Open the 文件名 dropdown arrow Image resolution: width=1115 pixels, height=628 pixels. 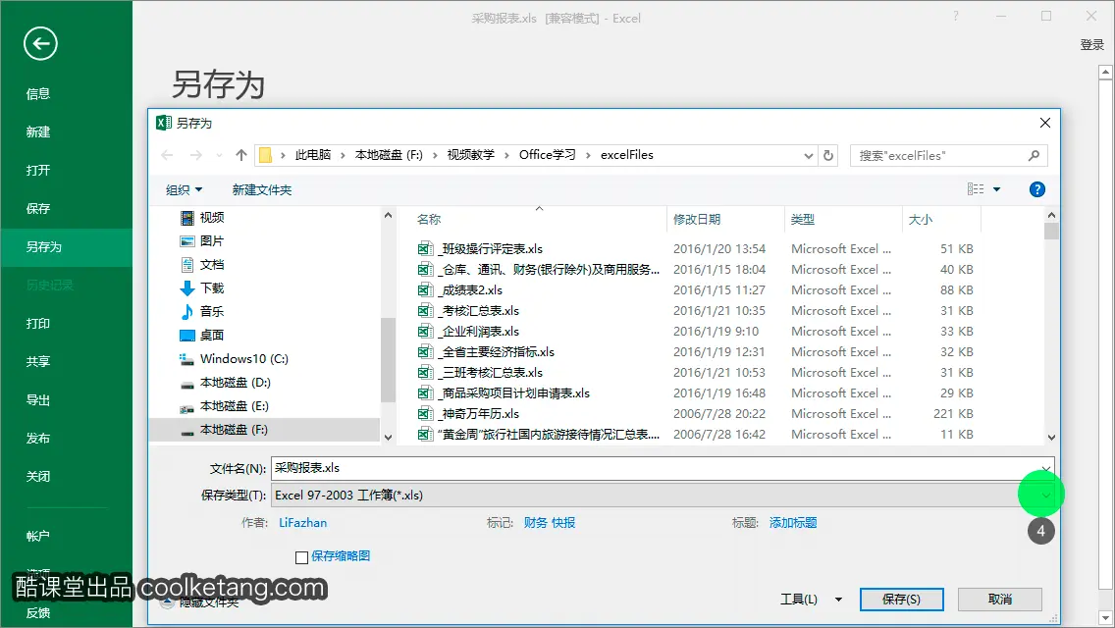pos(1045,468)
